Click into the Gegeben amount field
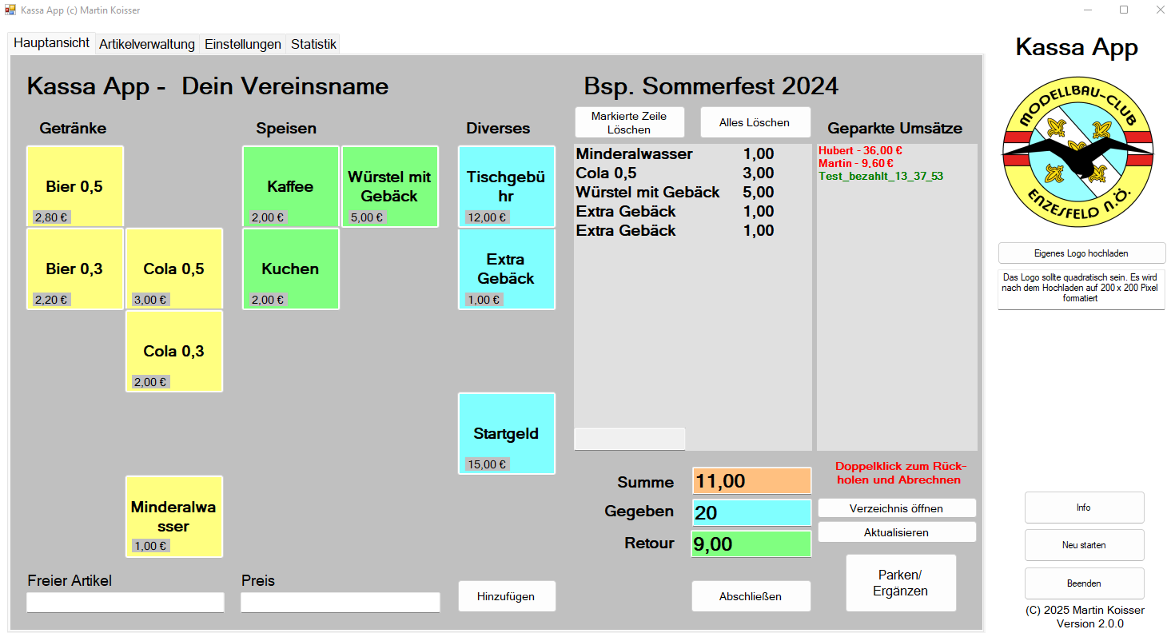 click(751, 513)
